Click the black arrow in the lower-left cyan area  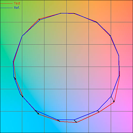[x=37, y=112]
